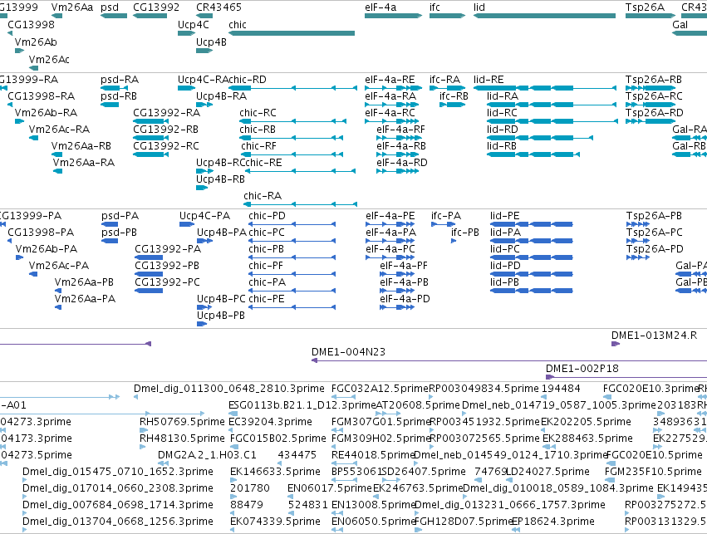Screen dimensions: 707x534
Task: Click the "Vm26Ac" gene label
Action: point(49,59)
